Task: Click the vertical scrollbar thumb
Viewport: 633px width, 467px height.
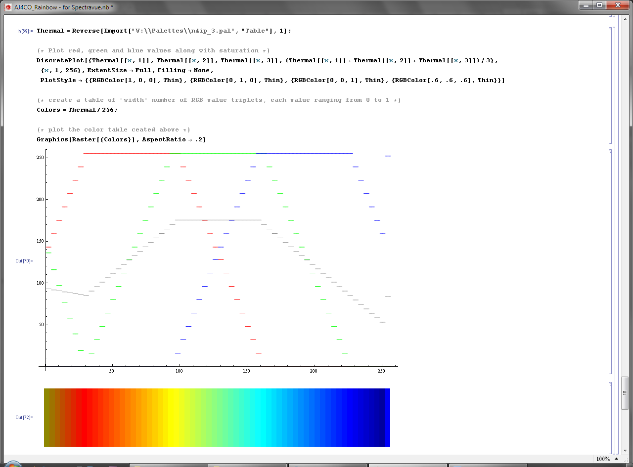Action: click(625, 393)
